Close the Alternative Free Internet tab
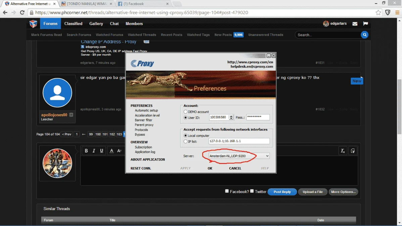This screenshot has width=402, height=226. [x=54, y=4]
